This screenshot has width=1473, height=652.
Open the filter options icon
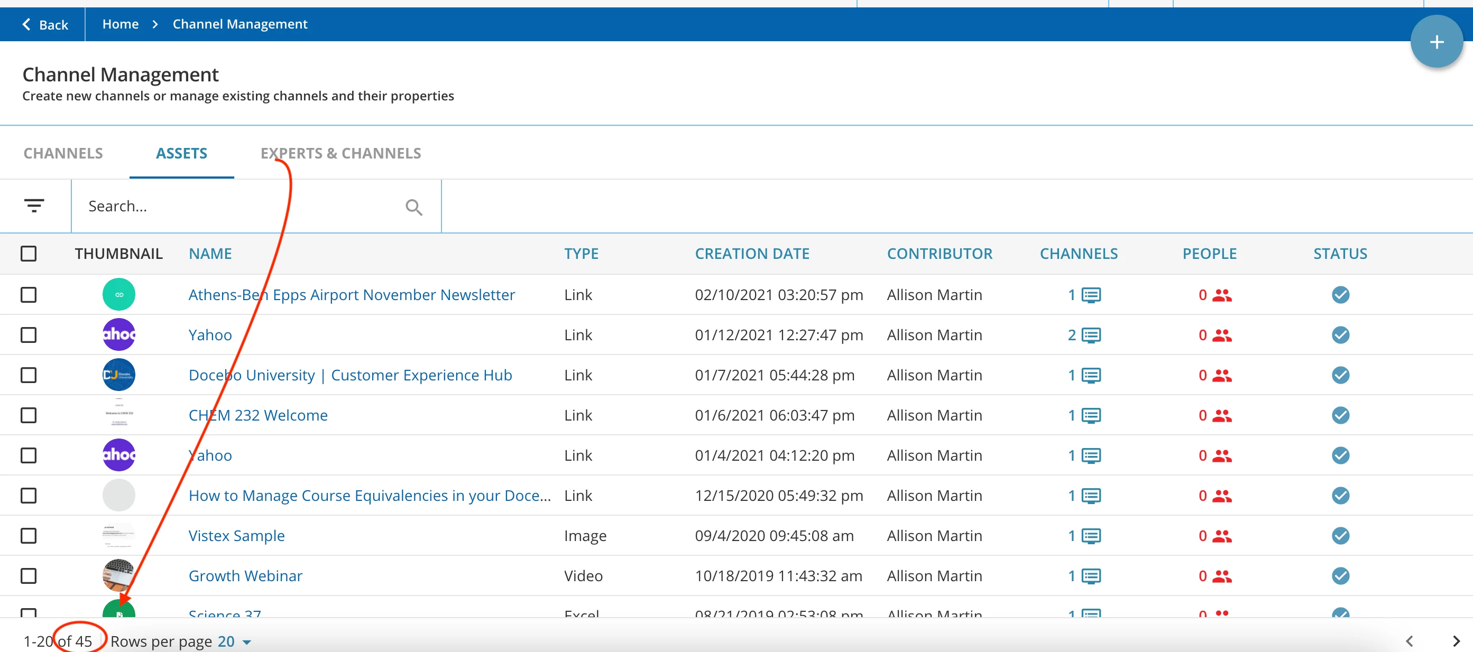pos(34,206)
